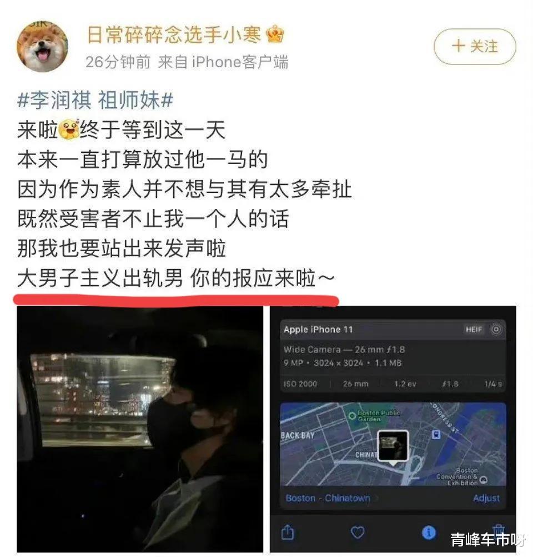533x557 pixels.
Task: Open the Shiba dog profile avatar
Action: pos(43,47)
